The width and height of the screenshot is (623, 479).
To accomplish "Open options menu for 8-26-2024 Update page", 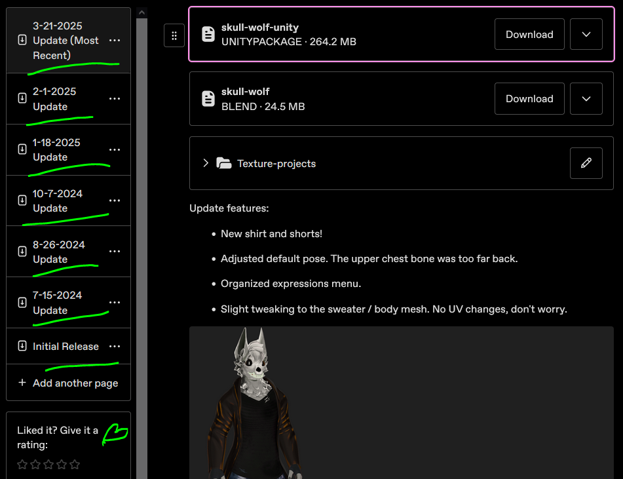I will [115, 252].
